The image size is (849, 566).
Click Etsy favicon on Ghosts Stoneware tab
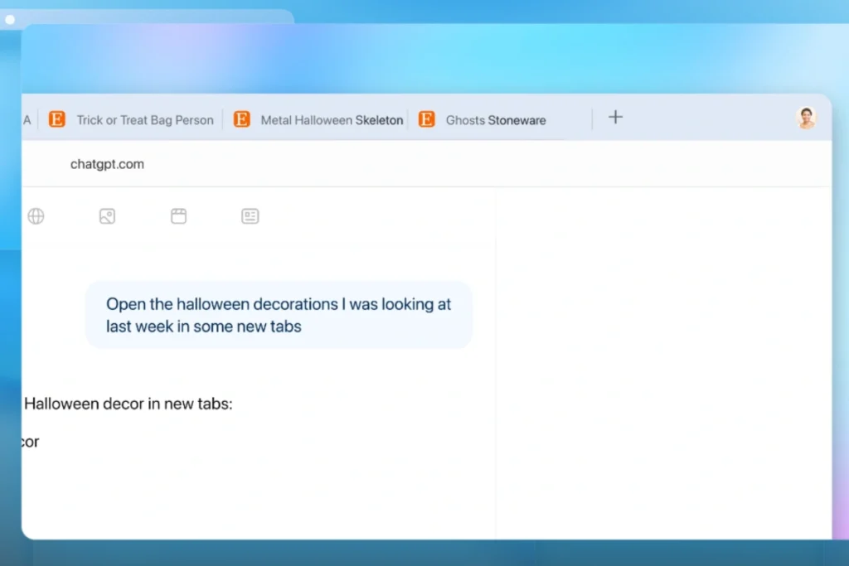point(426,119)
